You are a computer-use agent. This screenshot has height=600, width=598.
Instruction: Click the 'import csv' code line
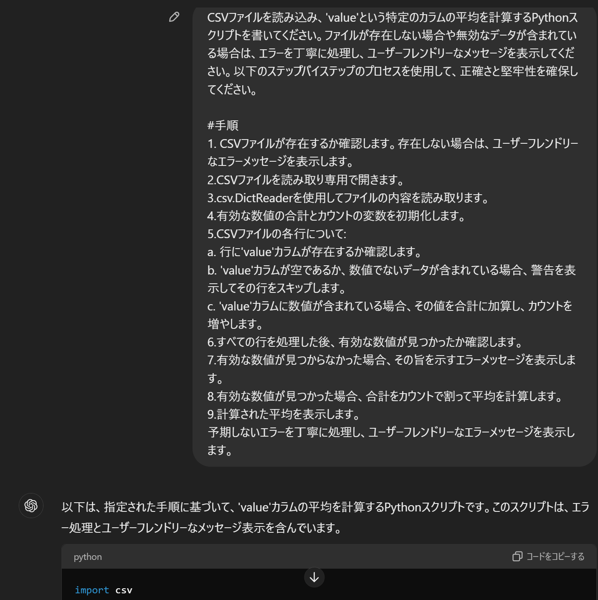pos(104,590)
